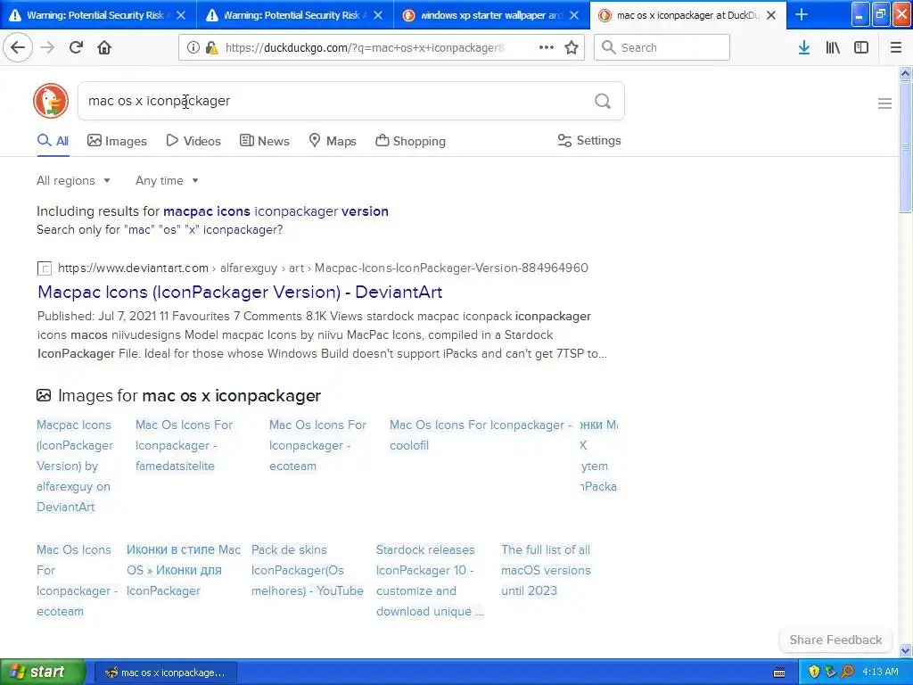Viewport: 913px width, 685px height.
Task: Click 'macpac icons iconpackager version' suggestion link
Action: tap(276, 210)
